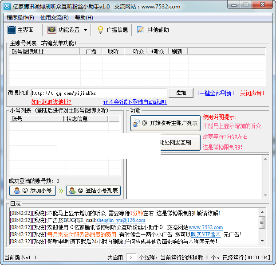Image resolution: width=276 pixels, height=265 pixels.
Task: Click the 购买VIP版本 link in log
Action: click(206, 234)
